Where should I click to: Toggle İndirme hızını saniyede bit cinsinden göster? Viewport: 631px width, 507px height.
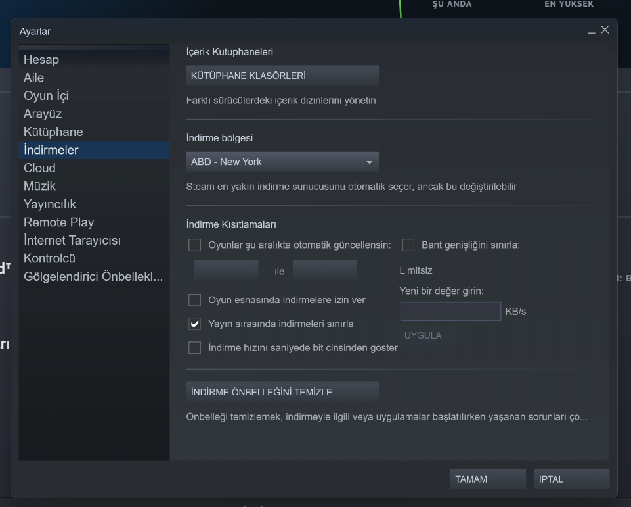pos(195,348)
